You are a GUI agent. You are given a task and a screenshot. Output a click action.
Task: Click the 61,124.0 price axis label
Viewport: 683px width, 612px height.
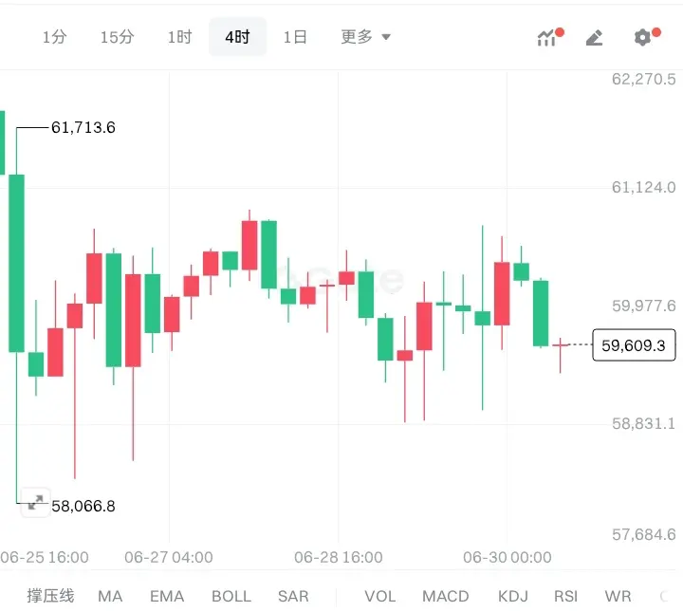[x=643, y=187]
